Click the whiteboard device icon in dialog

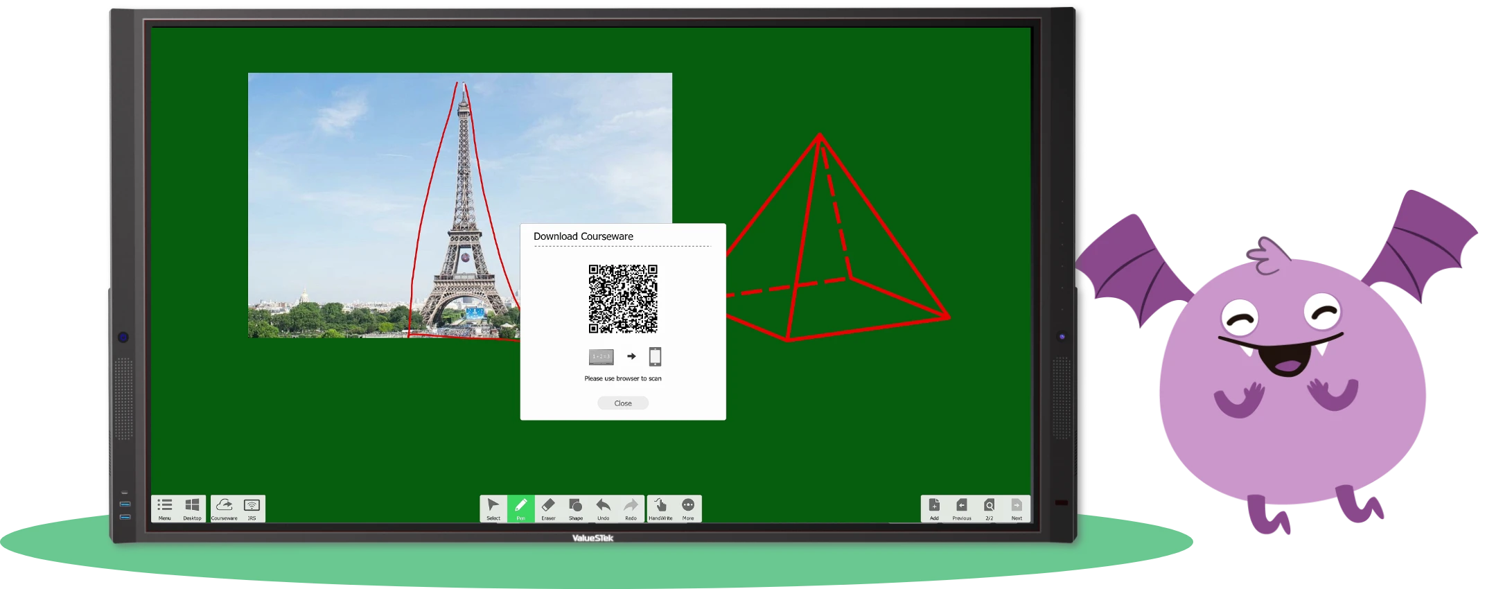tap(601, 357)
